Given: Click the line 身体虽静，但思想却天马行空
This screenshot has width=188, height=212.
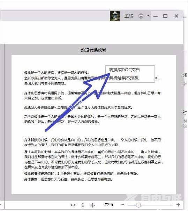Looking at the screenshot, I should click(x=68, y=179).
